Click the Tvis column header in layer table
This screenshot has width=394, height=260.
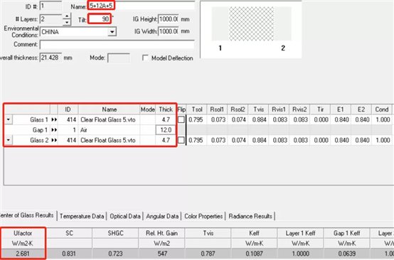pos(259,109)
